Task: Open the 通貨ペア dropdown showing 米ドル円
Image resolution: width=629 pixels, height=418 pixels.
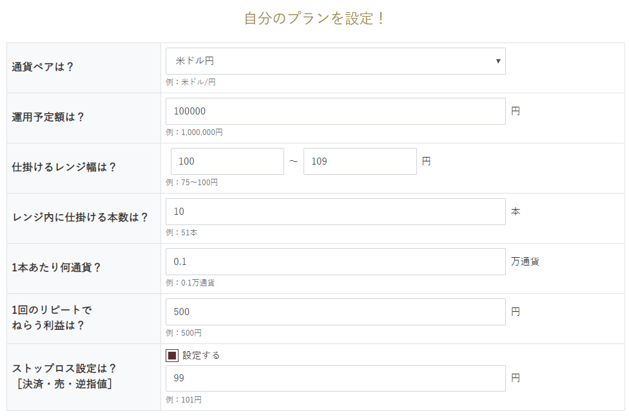Action: pyautogui.click(x=335, y=61)
